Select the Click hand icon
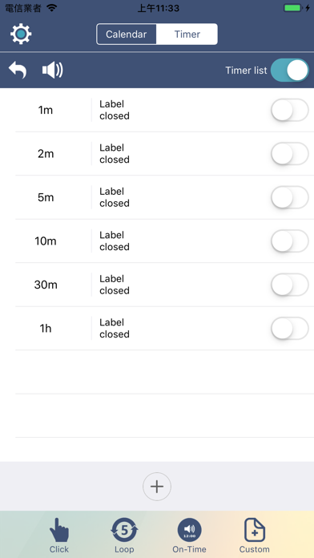 [59, 530]
